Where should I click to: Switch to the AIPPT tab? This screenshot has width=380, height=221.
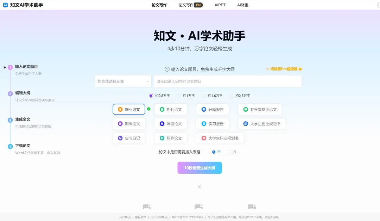pos(220,5)
